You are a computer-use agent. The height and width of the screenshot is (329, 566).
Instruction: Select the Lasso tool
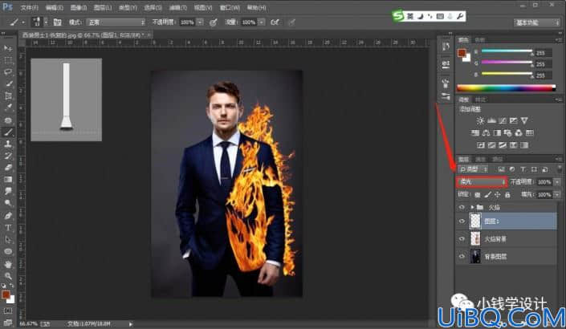(x=8, y=71)
